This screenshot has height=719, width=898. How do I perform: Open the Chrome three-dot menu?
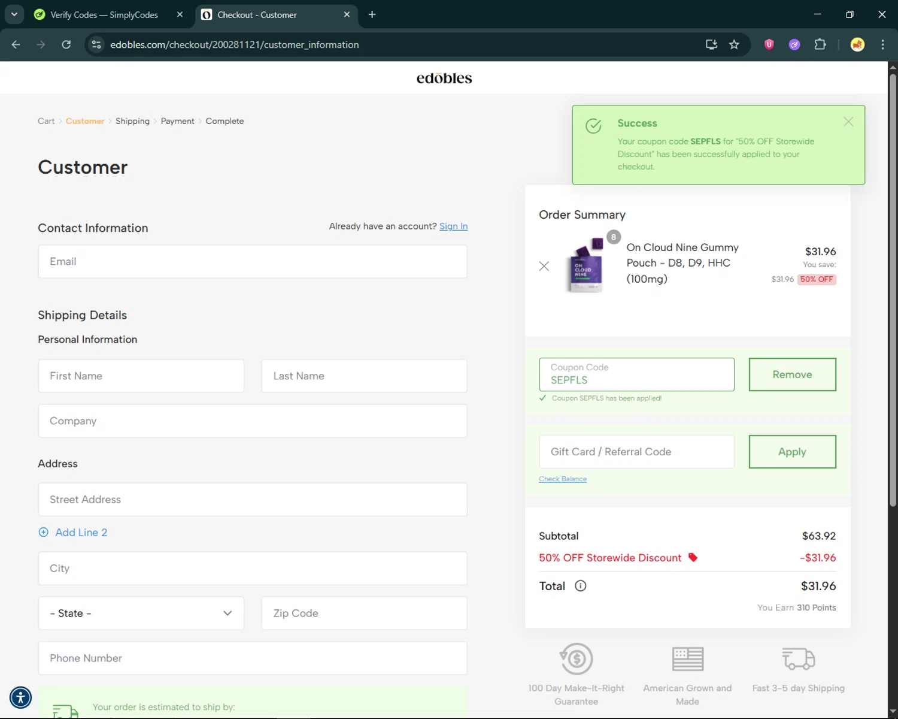(x=882, y=44)
